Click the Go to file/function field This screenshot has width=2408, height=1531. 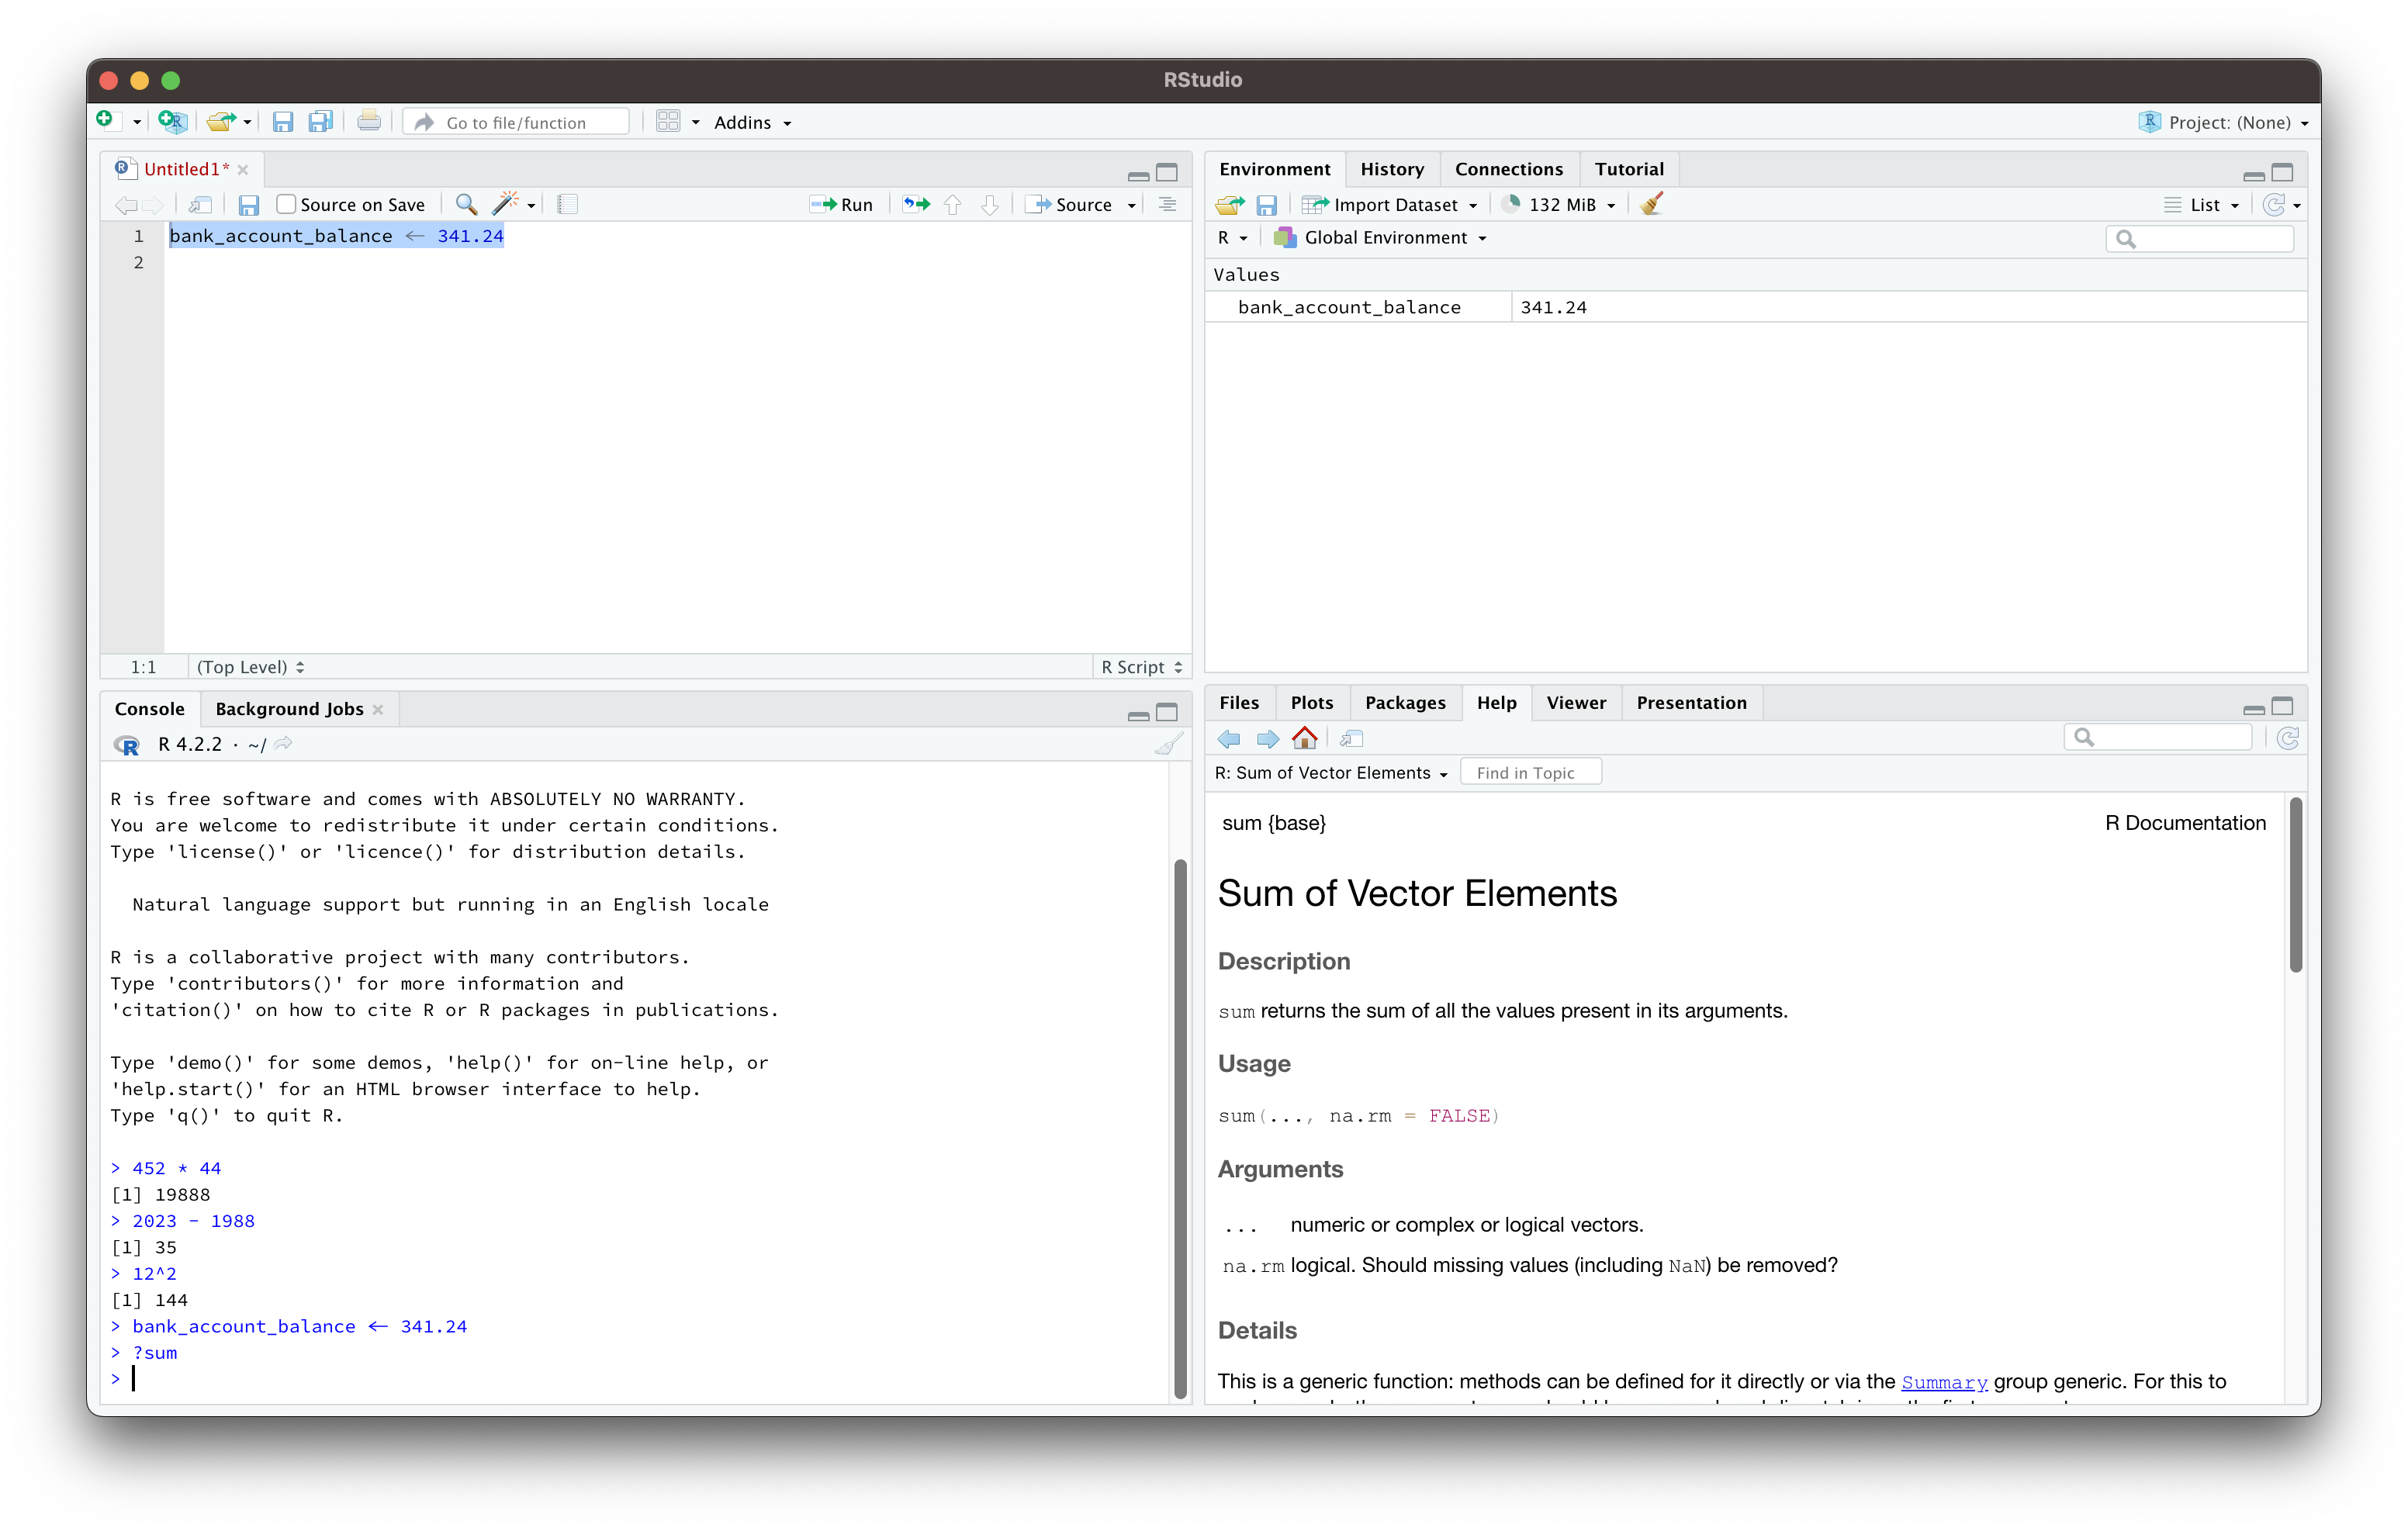point(516,122)
